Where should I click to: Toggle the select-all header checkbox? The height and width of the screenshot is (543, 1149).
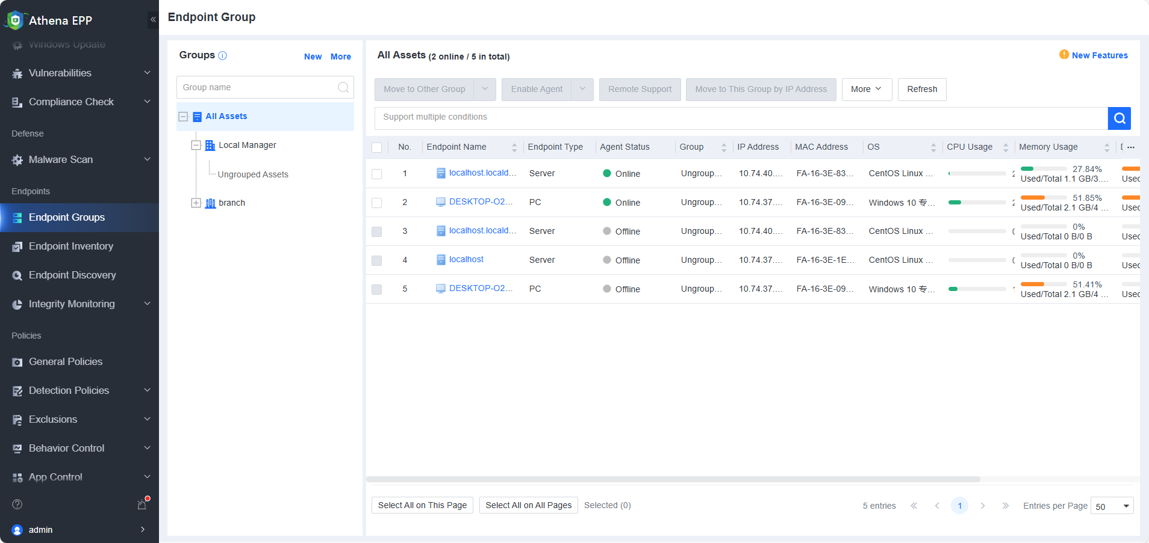(x=377, y=147)
